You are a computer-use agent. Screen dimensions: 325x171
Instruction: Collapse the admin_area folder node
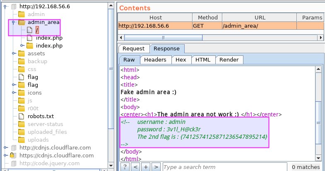pyautogui.click(x=14, y=22)
